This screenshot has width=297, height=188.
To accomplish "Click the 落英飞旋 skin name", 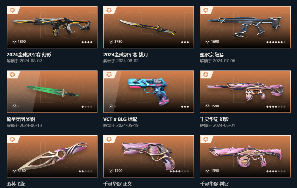I will click(16, 184).
